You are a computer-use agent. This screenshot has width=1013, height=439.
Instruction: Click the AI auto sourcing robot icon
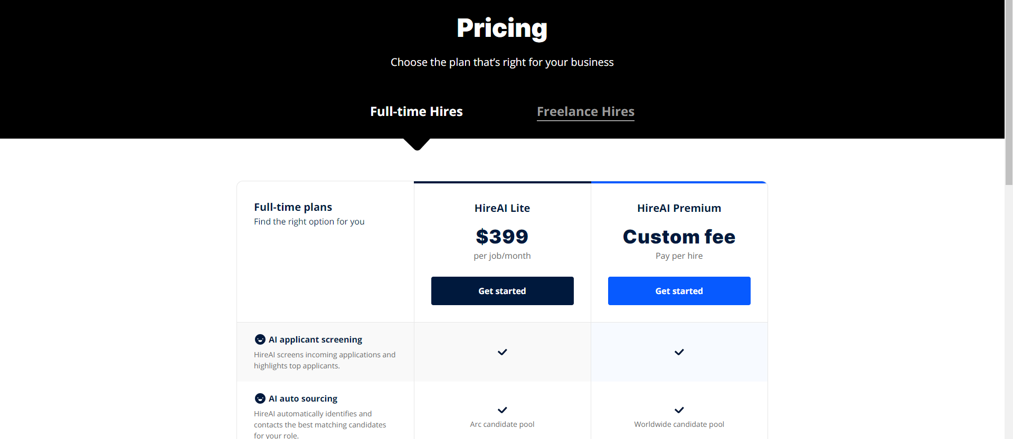coord(260,398)
